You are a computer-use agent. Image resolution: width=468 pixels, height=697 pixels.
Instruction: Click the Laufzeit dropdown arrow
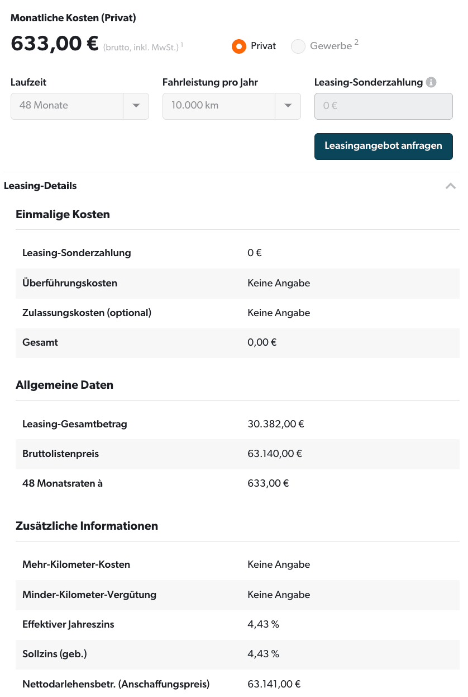point(136,106)
